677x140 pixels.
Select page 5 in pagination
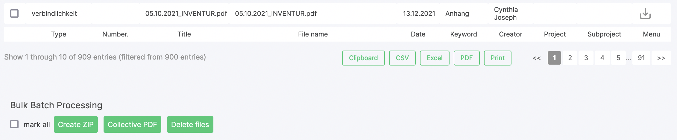(618, 58)
